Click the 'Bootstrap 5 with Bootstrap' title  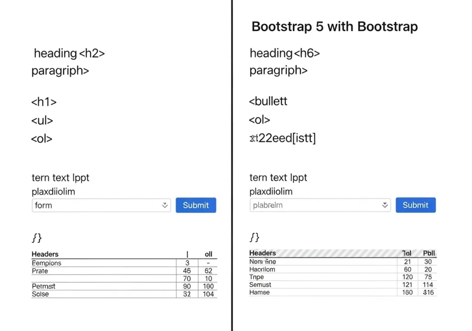334,27
